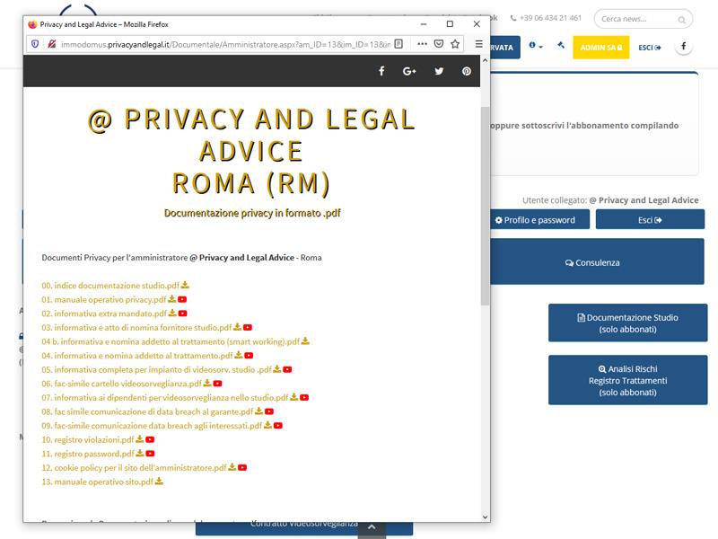Image resolution: width=718 pixels, height=539 pixels.
Task: Click the insecure connection padlock icon
Action: pos(52,44)
